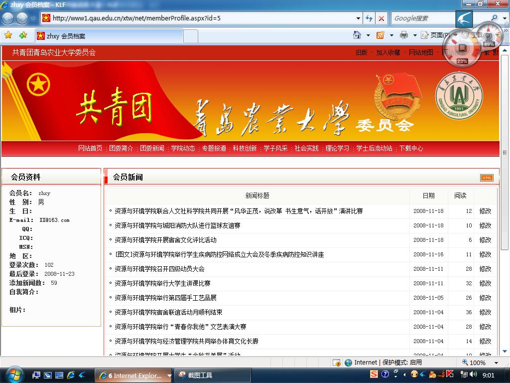510x383 pixels.
Task: Click the Add to Favorites icon
Action: tap(23, 35)
